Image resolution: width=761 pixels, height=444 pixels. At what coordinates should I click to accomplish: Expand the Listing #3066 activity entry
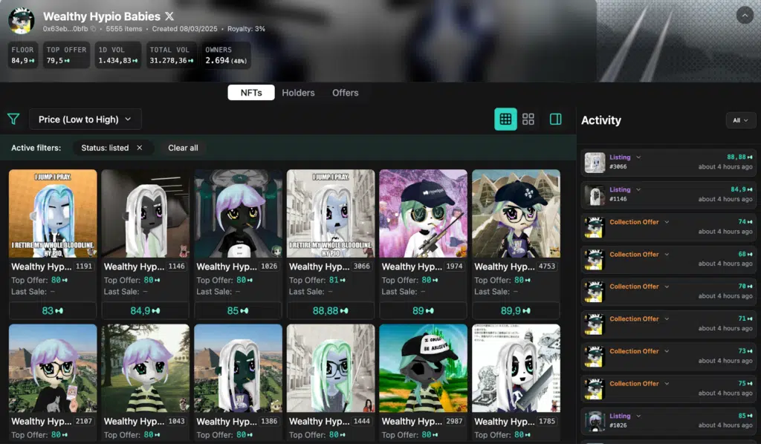[638, 157]
